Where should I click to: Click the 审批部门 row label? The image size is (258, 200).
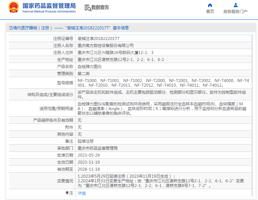coord(65,148)
